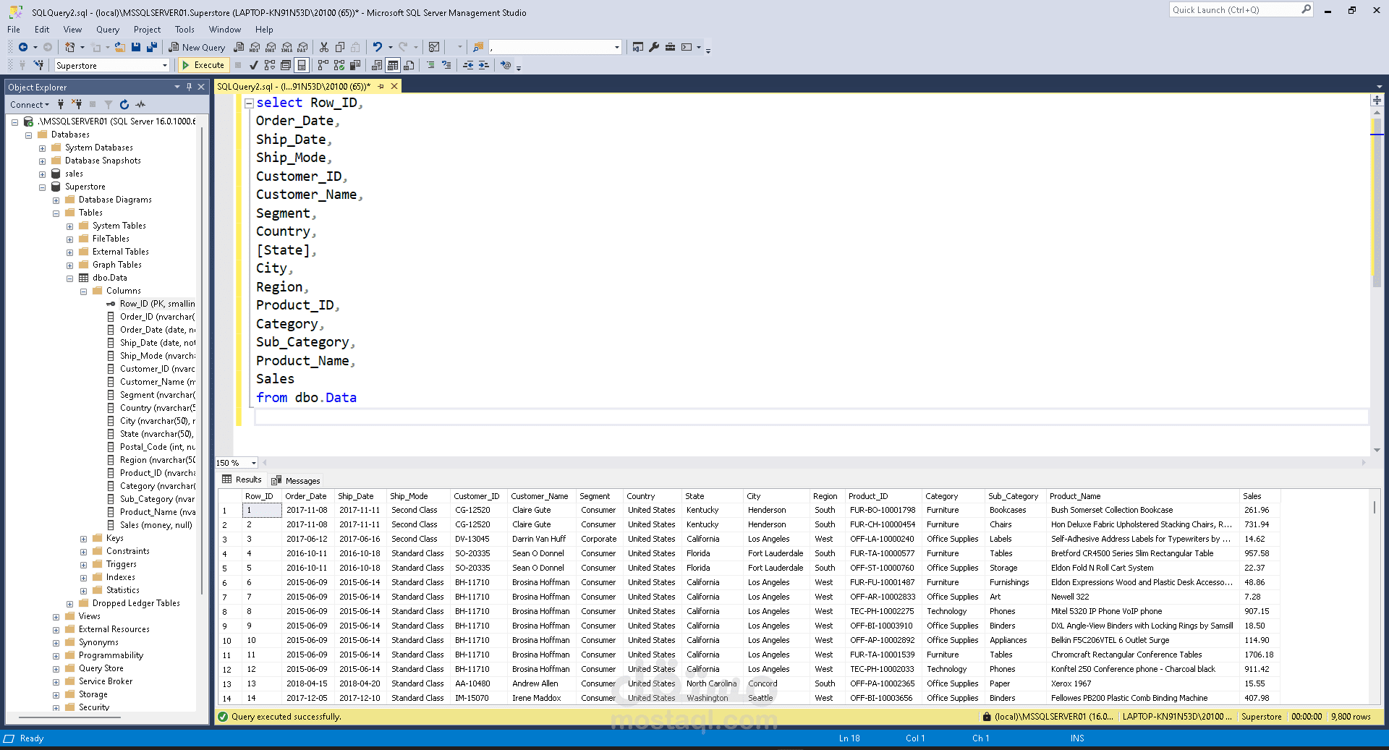Save the query with the single-disk Save icon
Viewport: 1389px width, 750px height.
136,47
